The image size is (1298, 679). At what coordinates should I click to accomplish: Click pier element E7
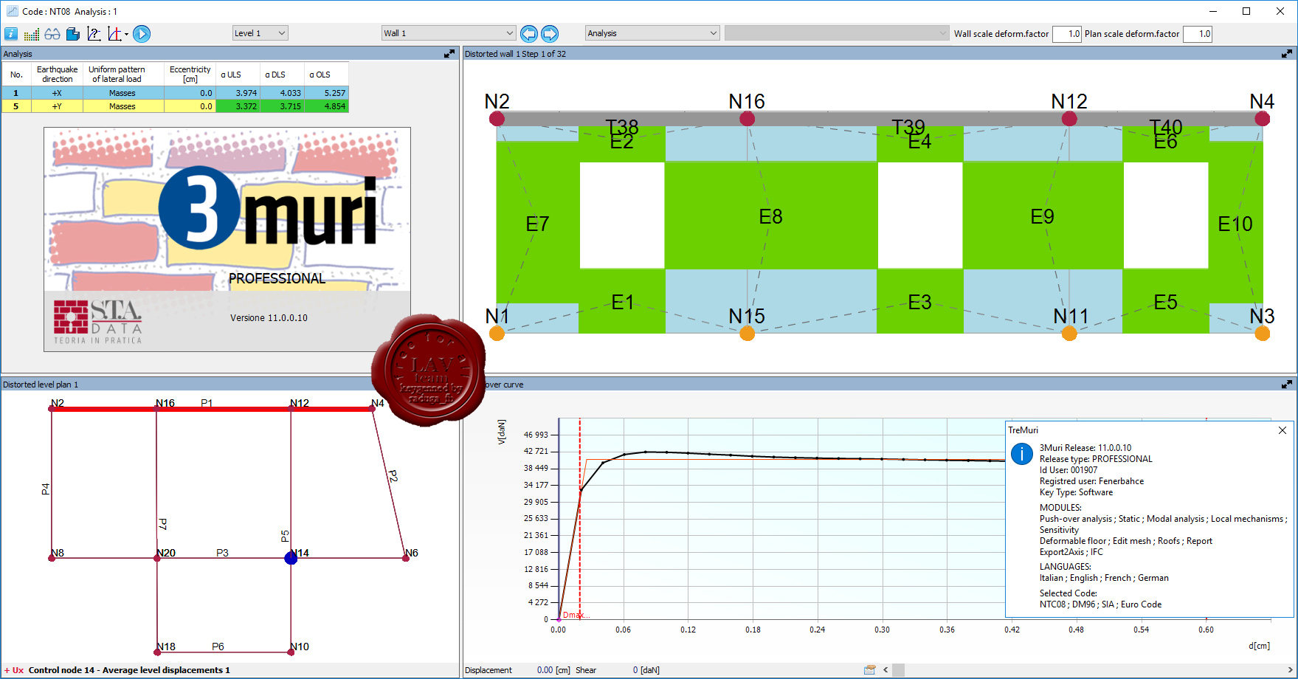click(x=537, y=224)
